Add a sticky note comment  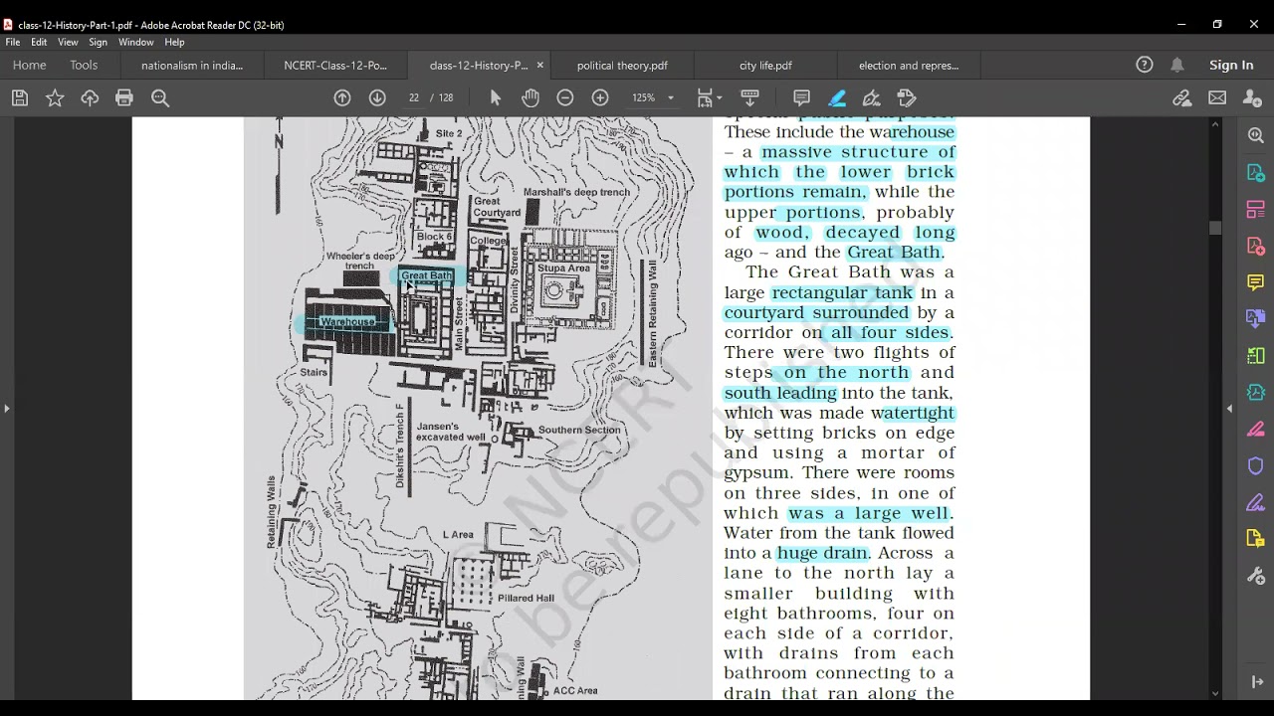(801, 97)
